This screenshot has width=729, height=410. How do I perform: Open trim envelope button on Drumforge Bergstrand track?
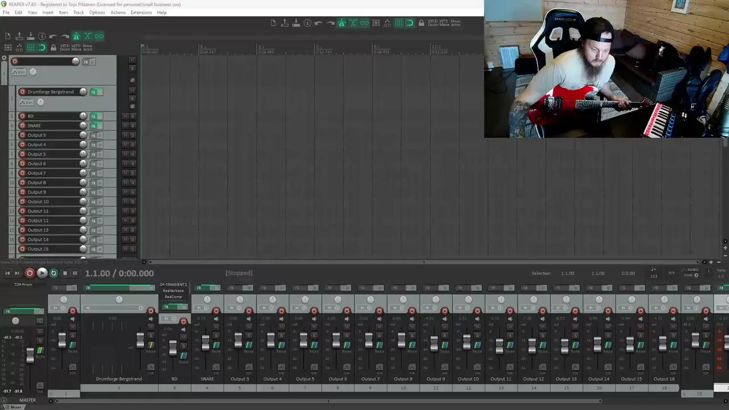[26, 102]
